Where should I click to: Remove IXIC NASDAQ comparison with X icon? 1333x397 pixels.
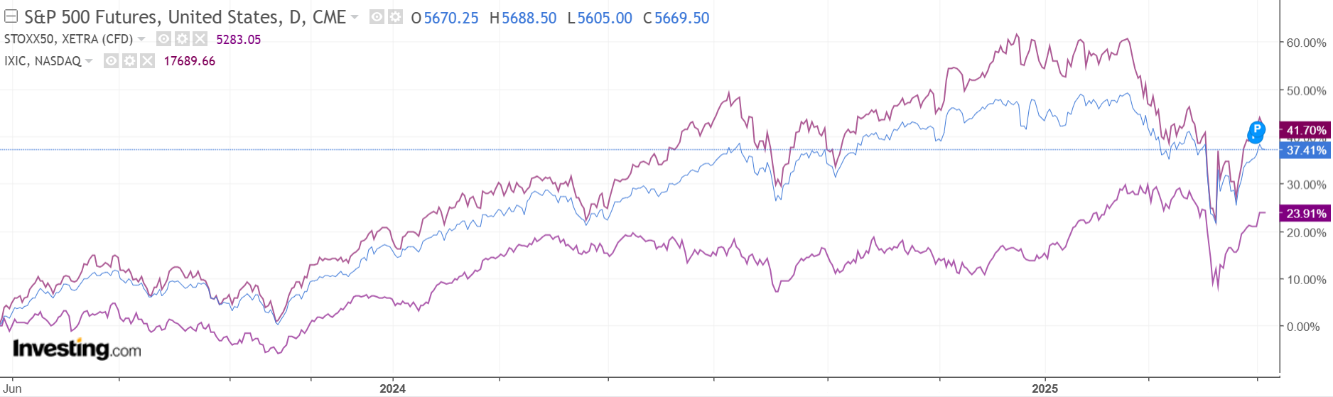[147, 61]
